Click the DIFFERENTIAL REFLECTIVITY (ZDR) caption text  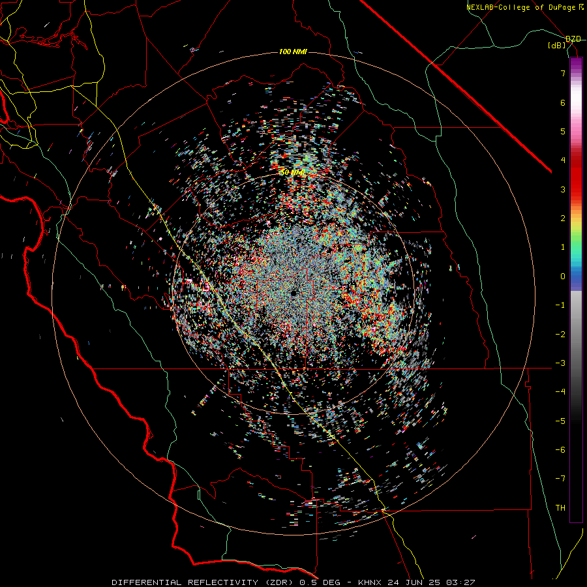pyautogui.click(x=203, y=582)
